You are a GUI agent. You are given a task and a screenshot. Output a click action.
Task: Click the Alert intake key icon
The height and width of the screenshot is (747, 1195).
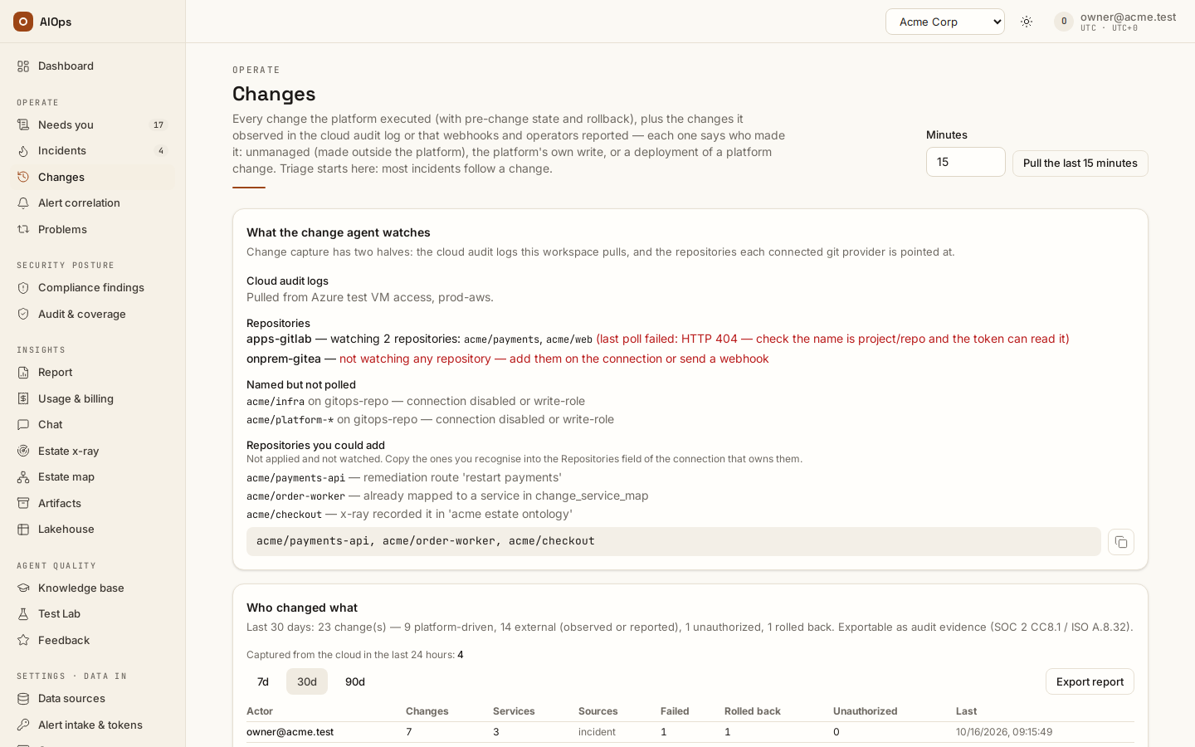click(x=23, y=725)
